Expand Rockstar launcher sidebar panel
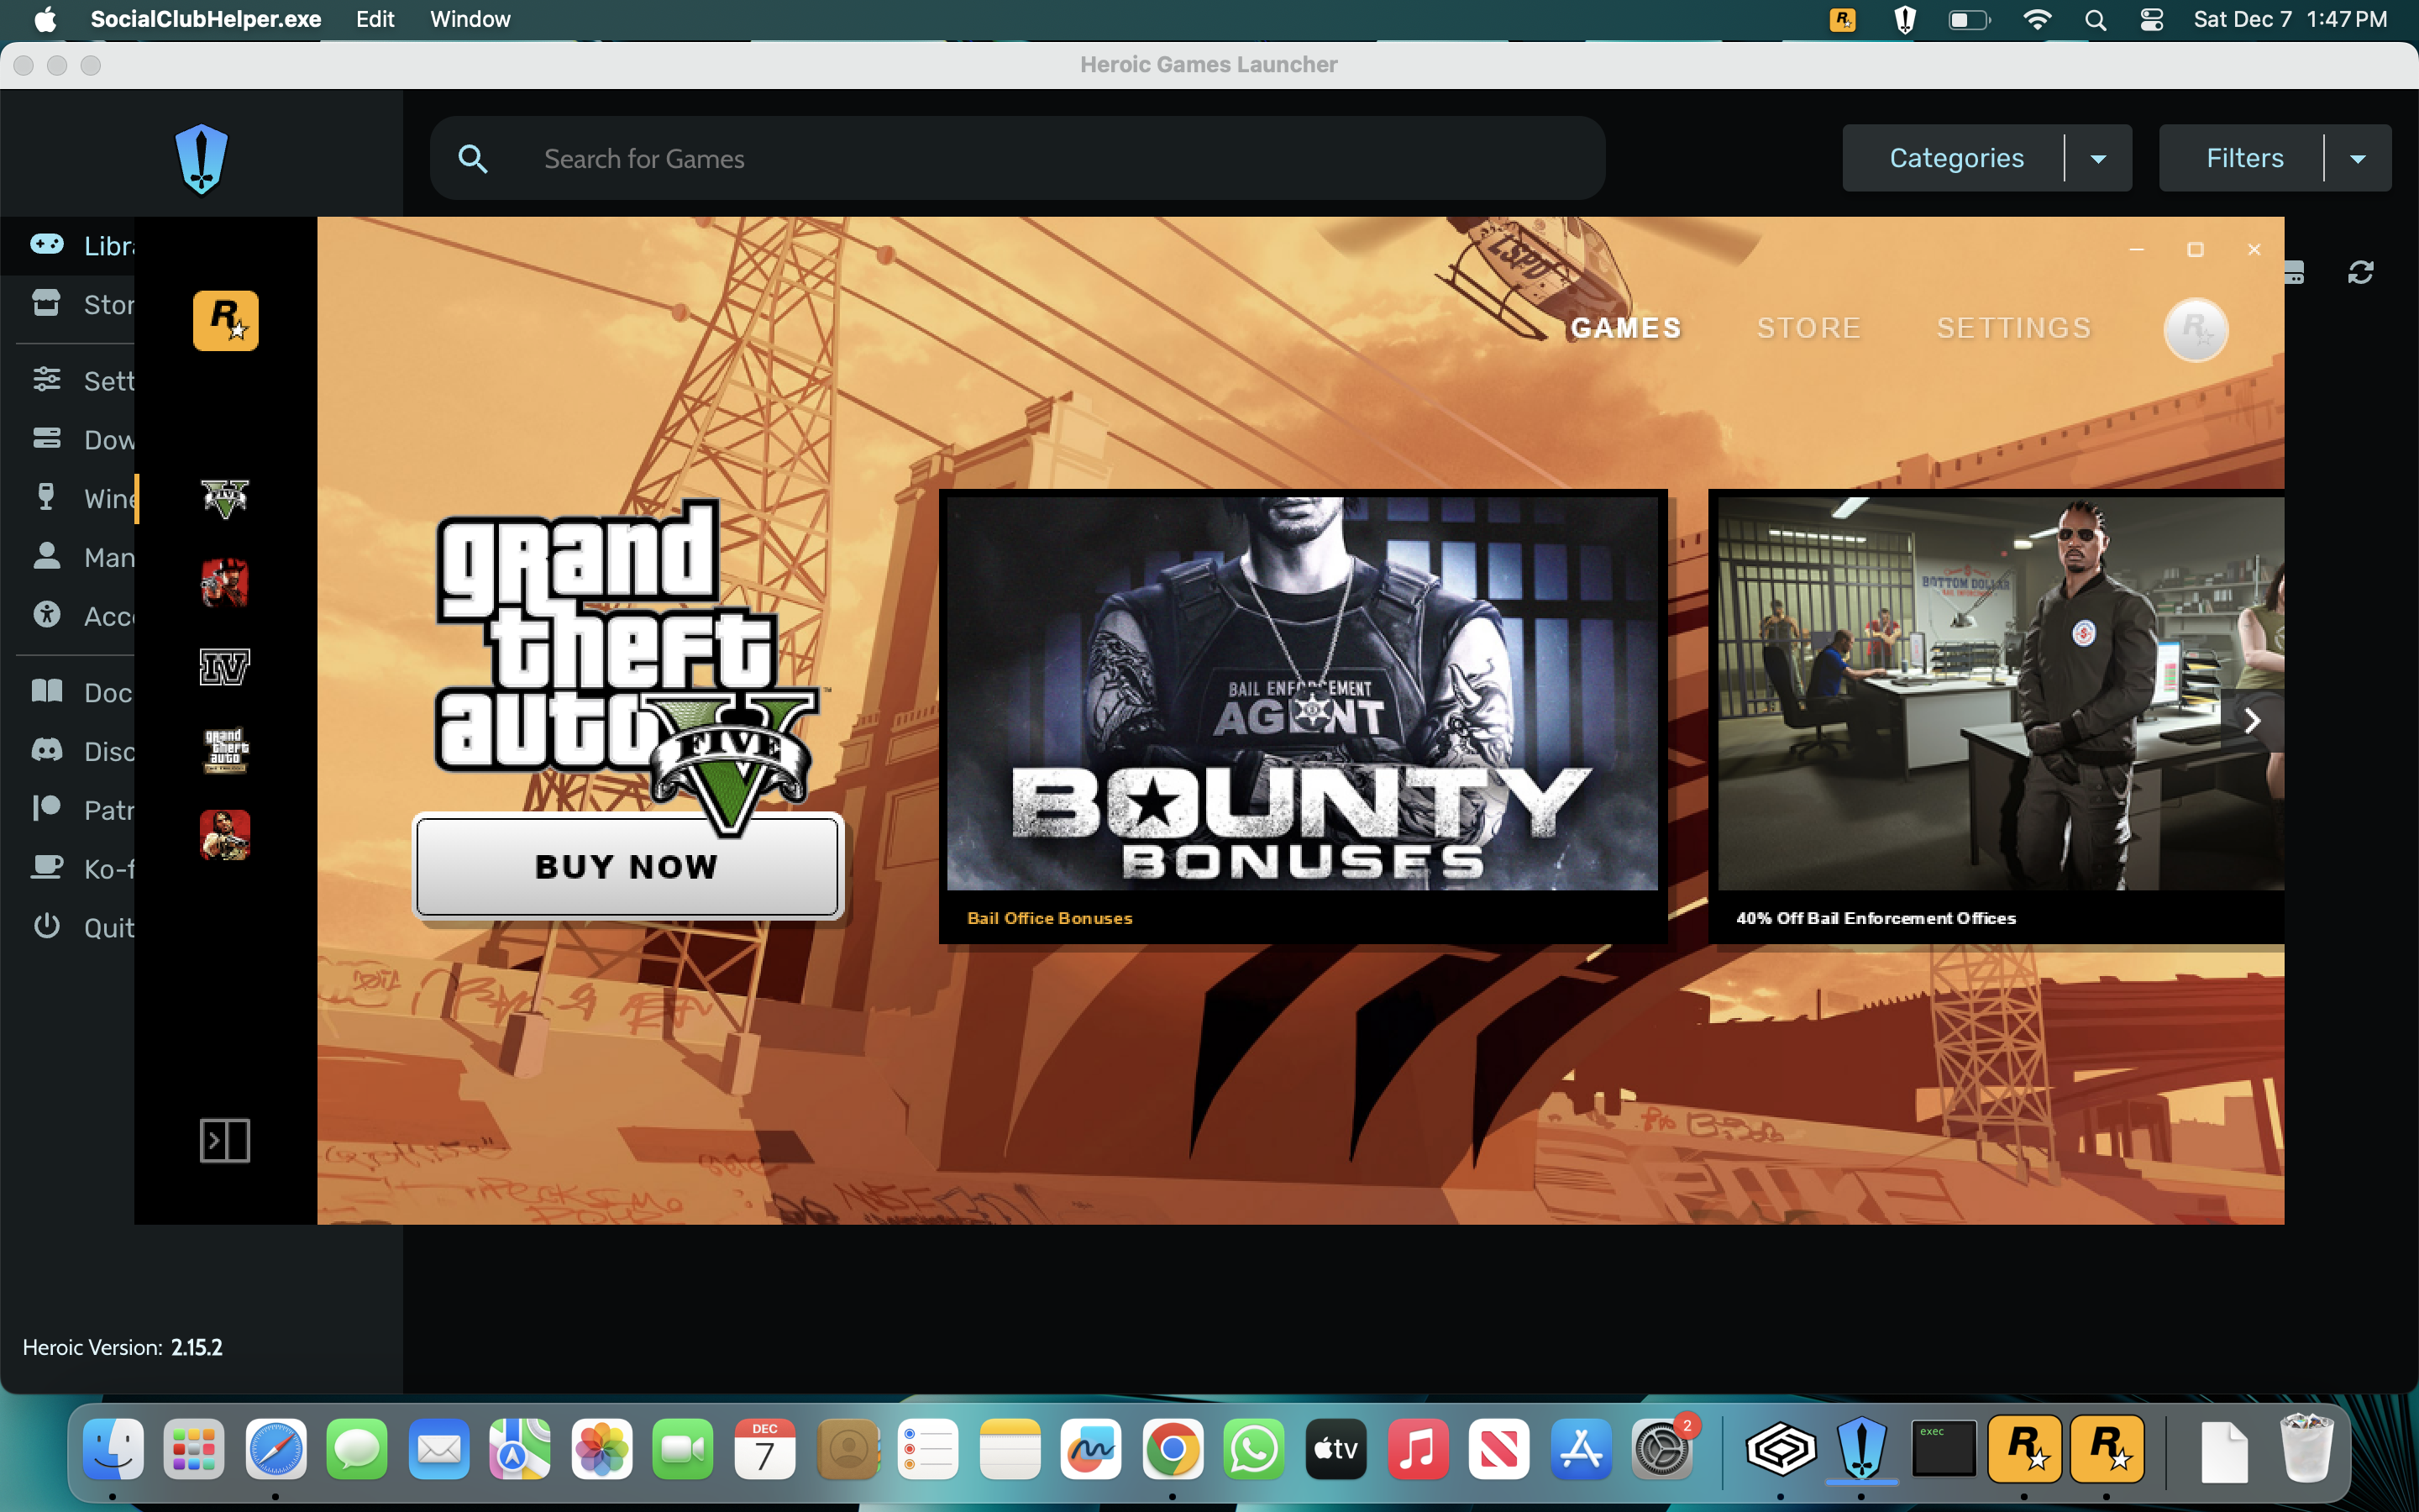This screenshot has height=1512, width=2419. (225, 1140)
